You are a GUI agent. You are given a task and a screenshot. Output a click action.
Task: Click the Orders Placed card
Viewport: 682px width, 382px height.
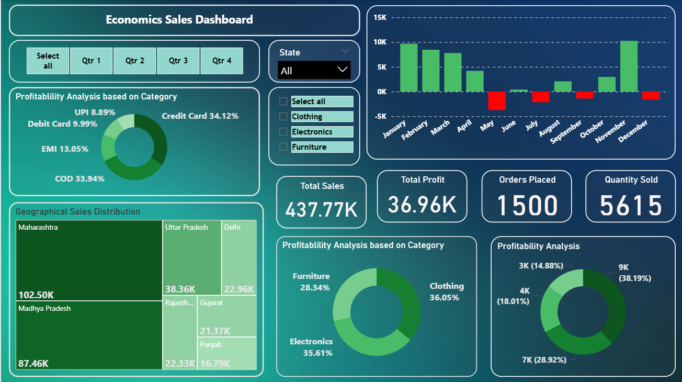(x=527, y=196)
